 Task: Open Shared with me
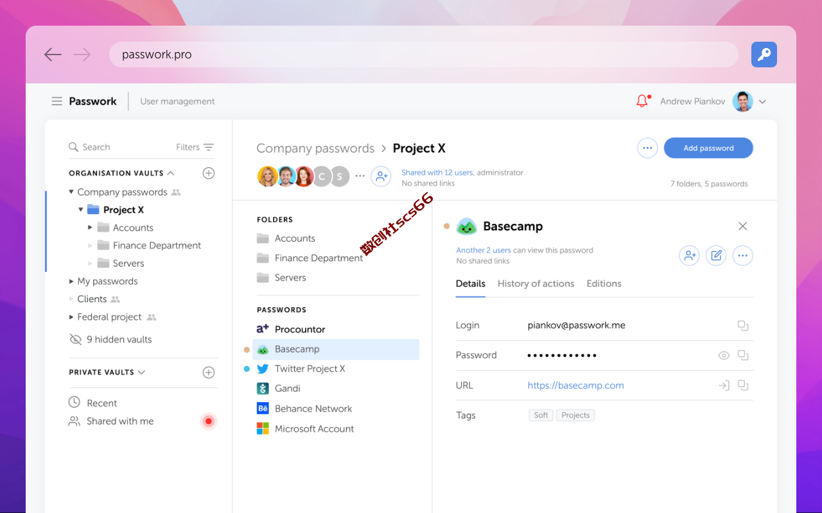111,421
